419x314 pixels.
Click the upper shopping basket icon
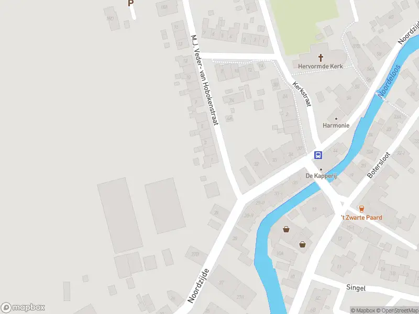286,229
